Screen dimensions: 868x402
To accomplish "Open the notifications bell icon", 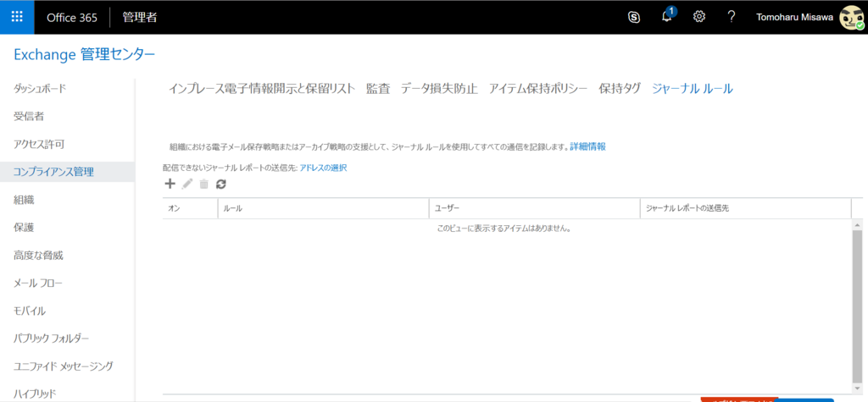I will (x=667, y=17).
